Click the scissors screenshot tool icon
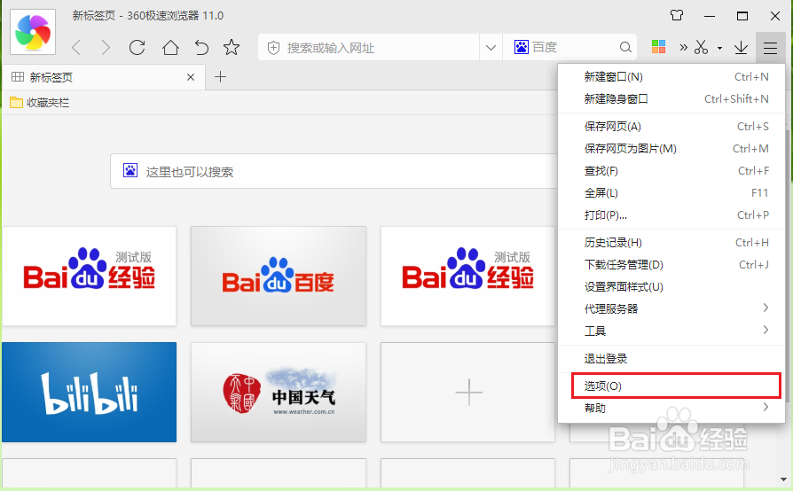This screenshot has height=491, width=793. coord(701,47)
